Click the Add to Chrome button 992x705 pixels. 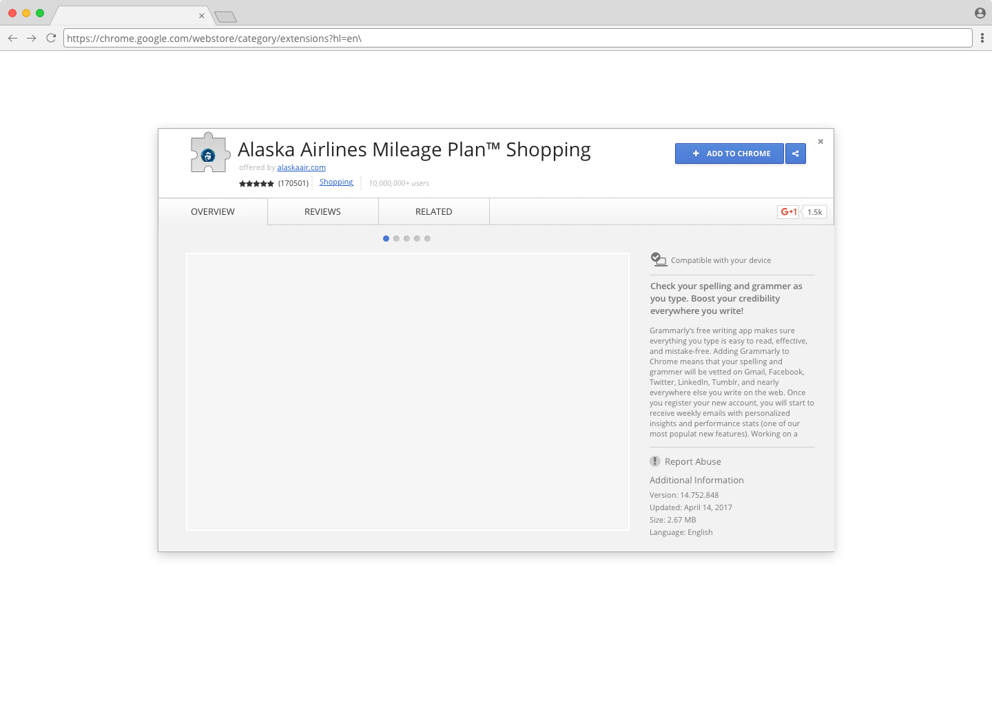tap(730, 154)
